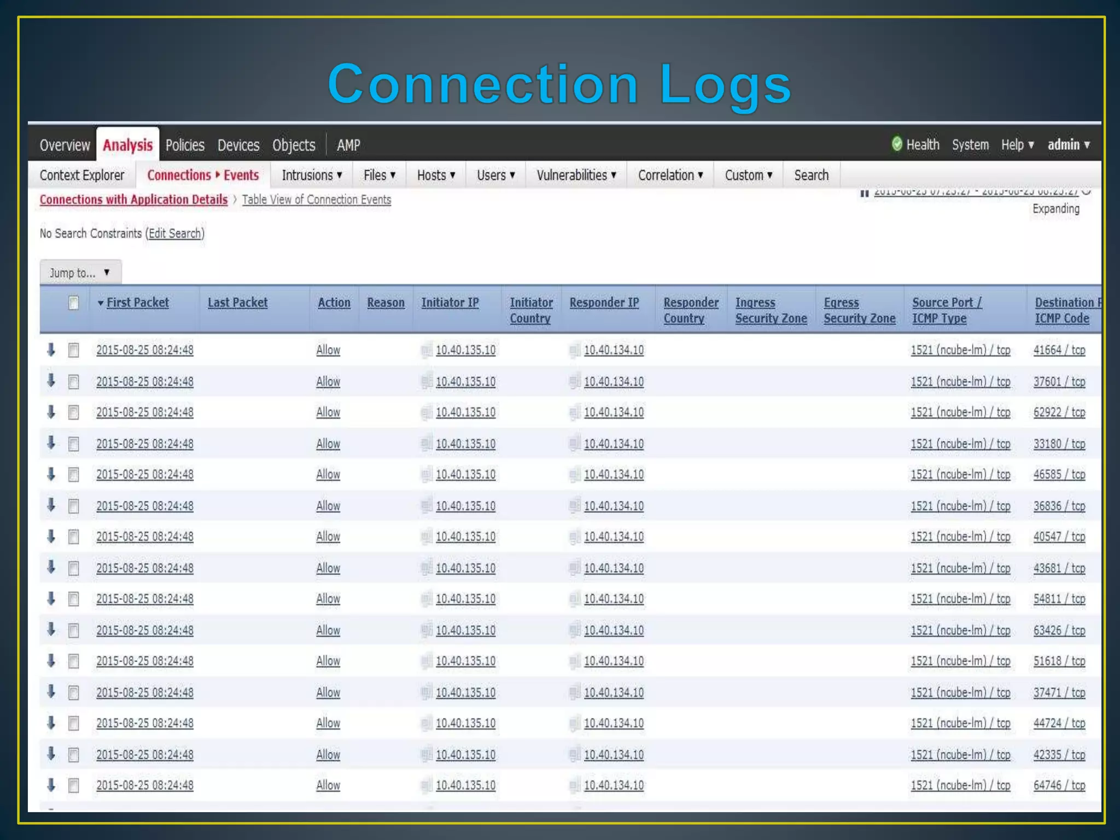The width and height of the screenshot is (1120, 840).
Task: Switch to the Devices tab
Action: [x=238, y=145]
